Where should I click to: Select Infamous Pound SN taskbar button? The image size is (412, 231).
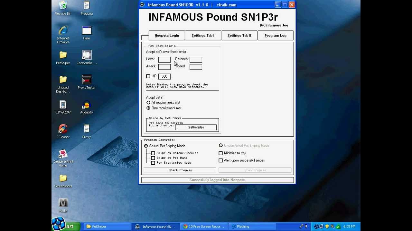[156, 227]
